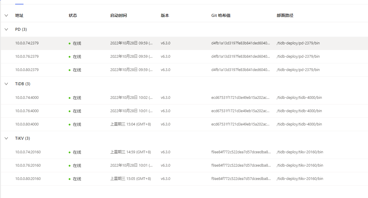Click green status dot for 10.0.0.74:2379
Screen dimensions: 368x198
(70, 44)
